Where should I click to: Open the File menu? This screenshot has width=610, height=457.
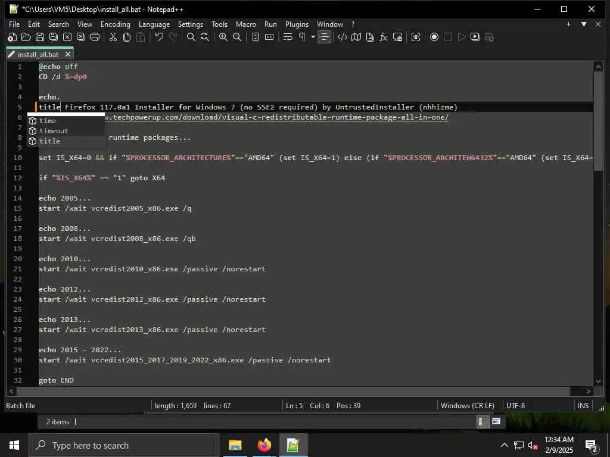[x=14, y=24]
